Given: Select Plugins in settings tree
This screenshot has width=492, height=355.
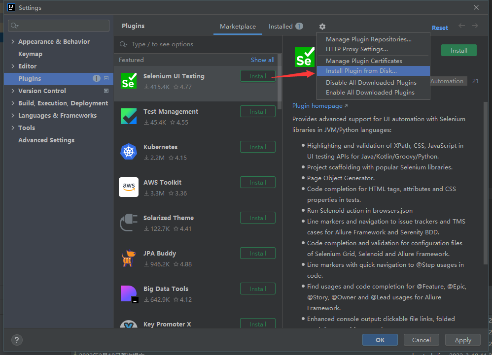Looking at the screenshot, I should [x=59, y=79].
